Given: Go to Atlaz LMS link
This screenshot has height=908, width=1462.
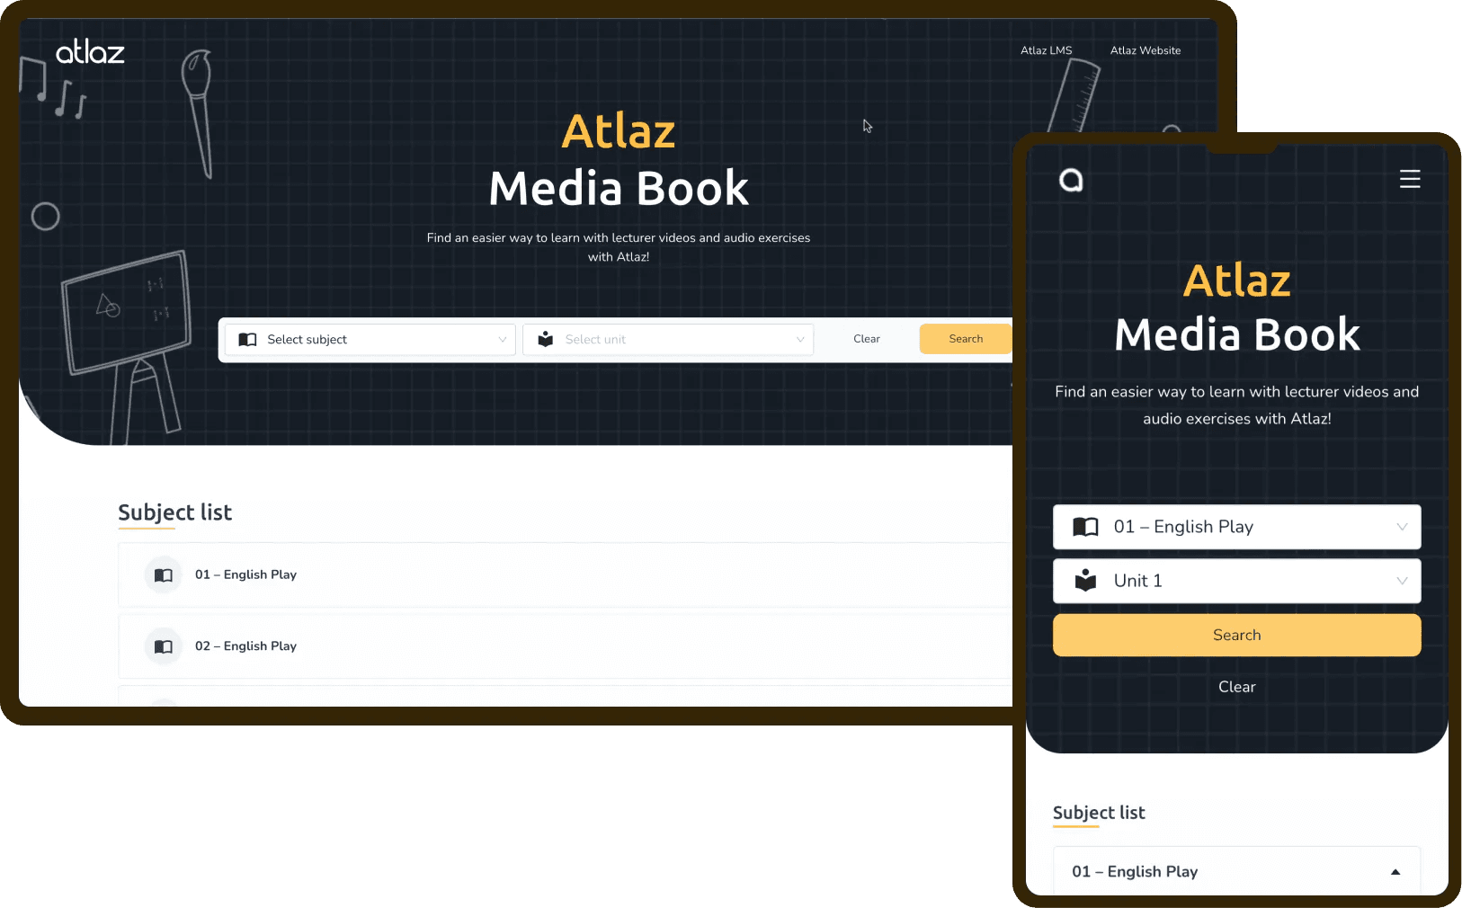Looking at the screenshot, I should pos(1046,50).
